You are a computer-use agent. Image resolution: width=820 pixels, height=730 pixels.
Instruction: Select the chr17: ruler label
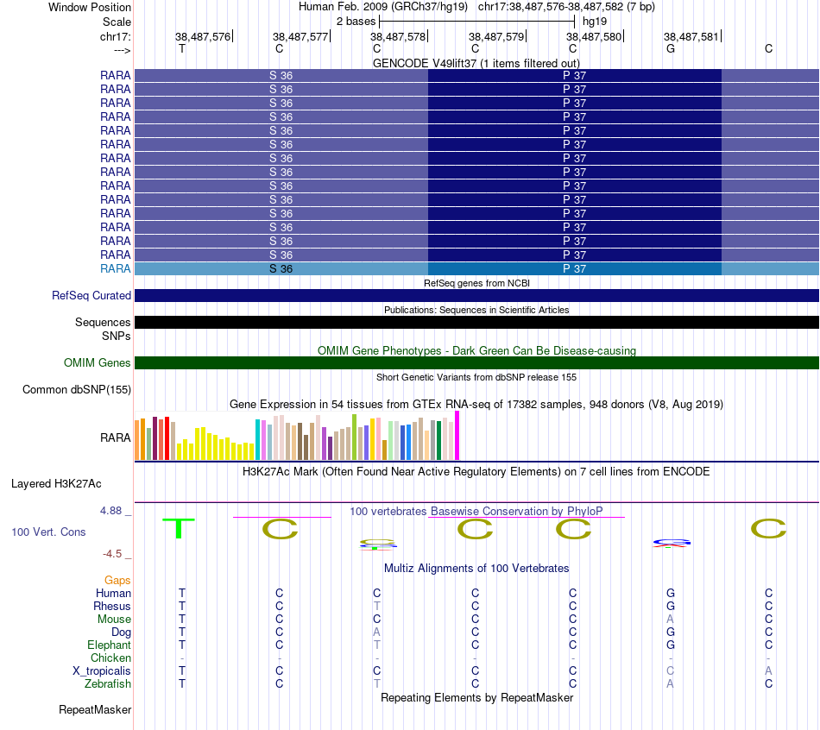click(x=115, y=36)
